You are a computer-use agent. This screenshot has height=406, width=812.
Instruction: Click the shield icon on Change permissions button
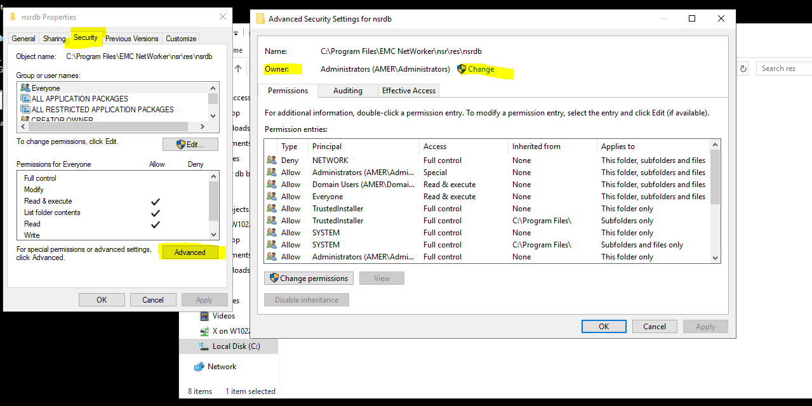(x=273, y=278)
